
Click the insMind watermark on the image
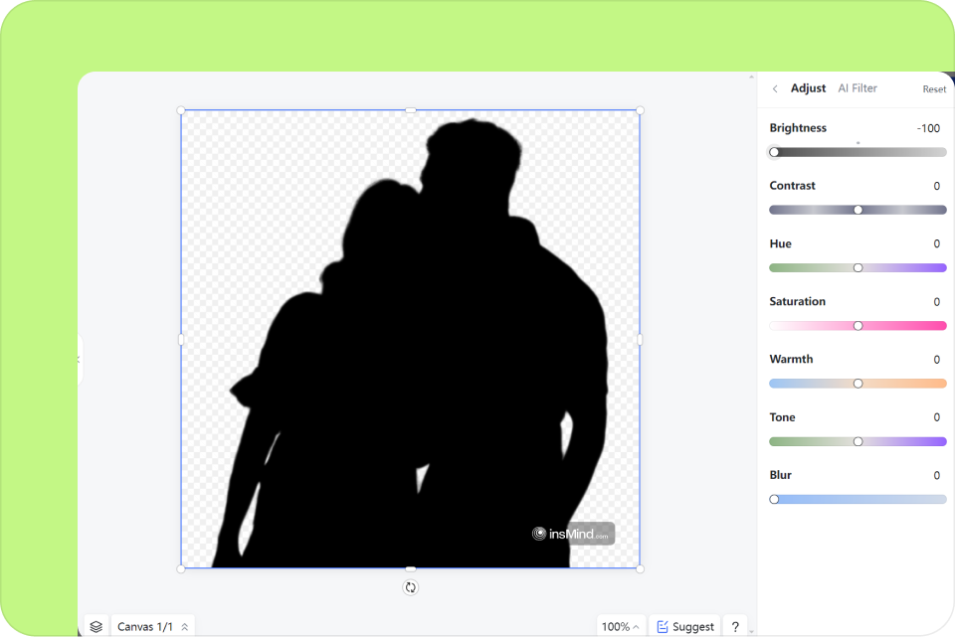[572, 534]
